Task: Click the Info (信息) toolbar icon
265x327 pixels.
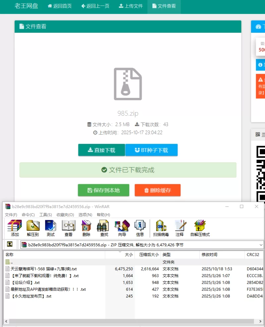Action: (140, 228)
